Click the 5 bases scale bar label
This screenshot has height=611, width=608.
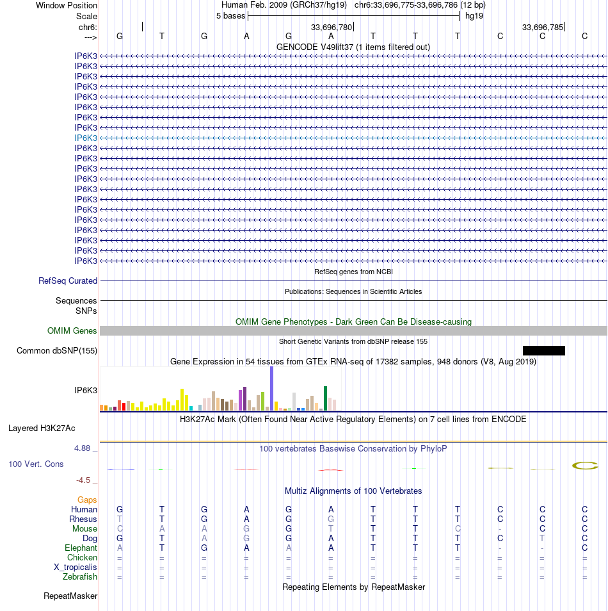[230, 16]
